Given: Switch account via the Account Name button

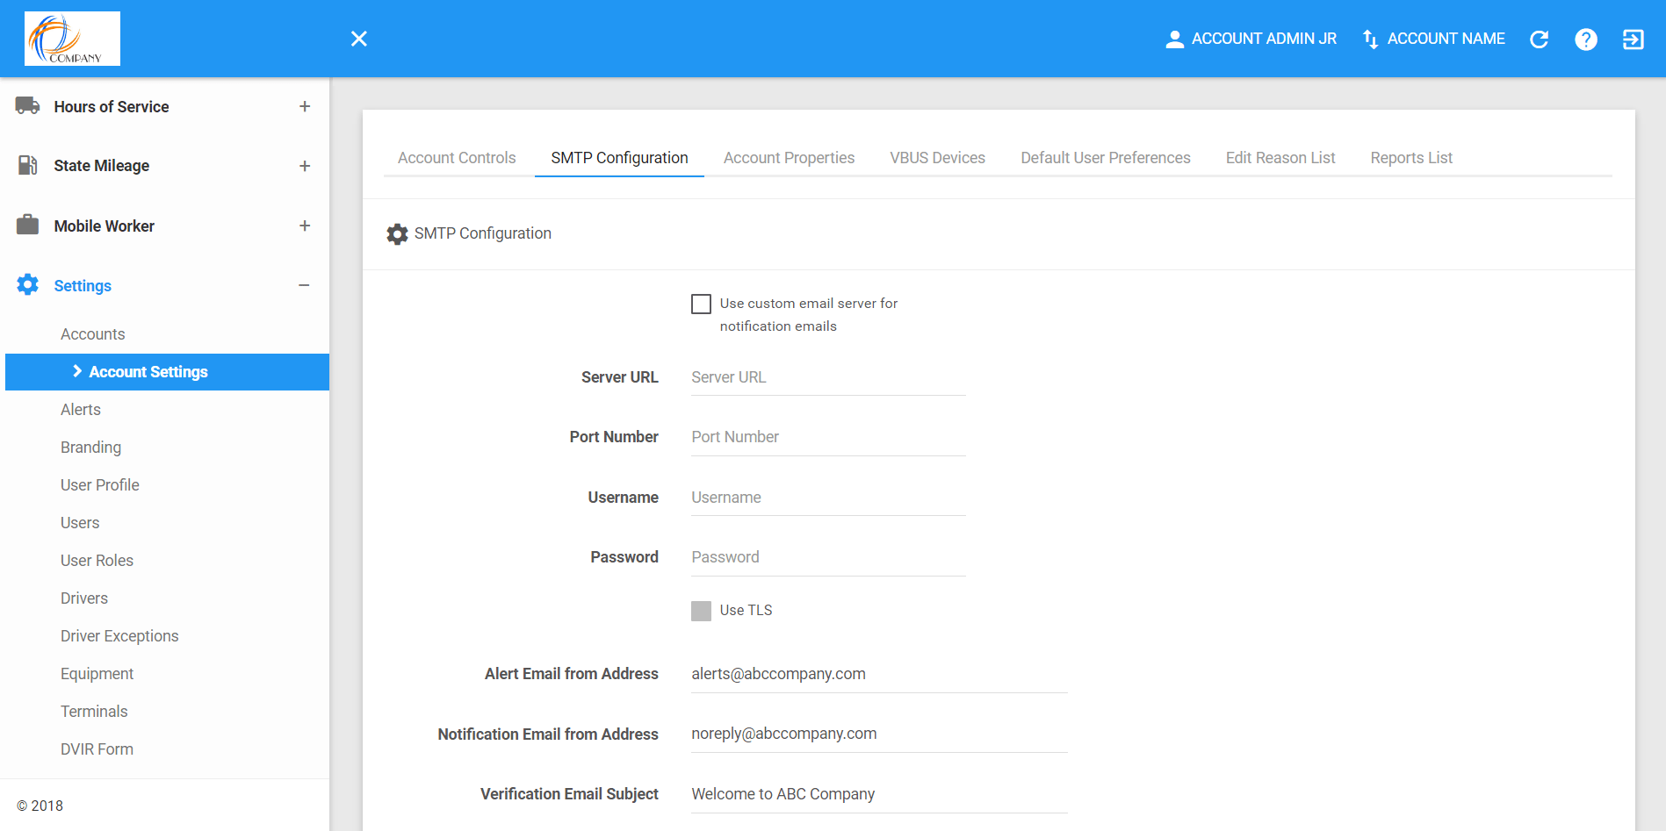Looking at the screenshot, I should coord(1433,39).
